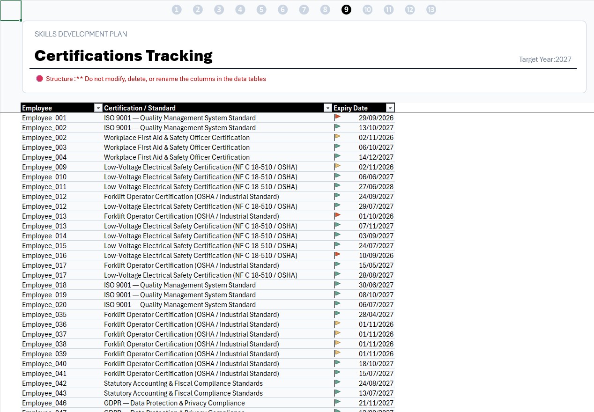Viewport: 594px width, 412px height.
Task: Go to step 5 navigation circle
Action: (261, 9)
